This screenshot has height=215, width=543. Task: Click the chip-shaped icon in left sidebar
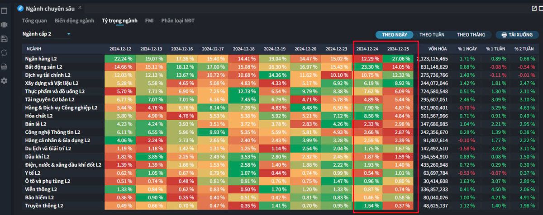[5, 24]
